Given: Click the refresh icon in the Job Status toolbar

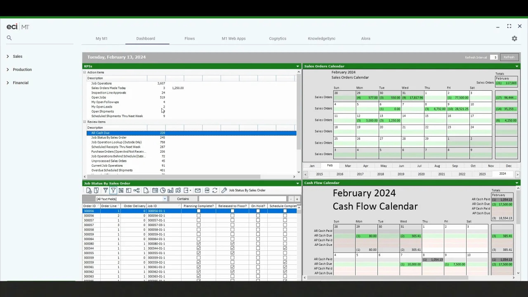Looking at the screenshot, I should tap(214, 190).
